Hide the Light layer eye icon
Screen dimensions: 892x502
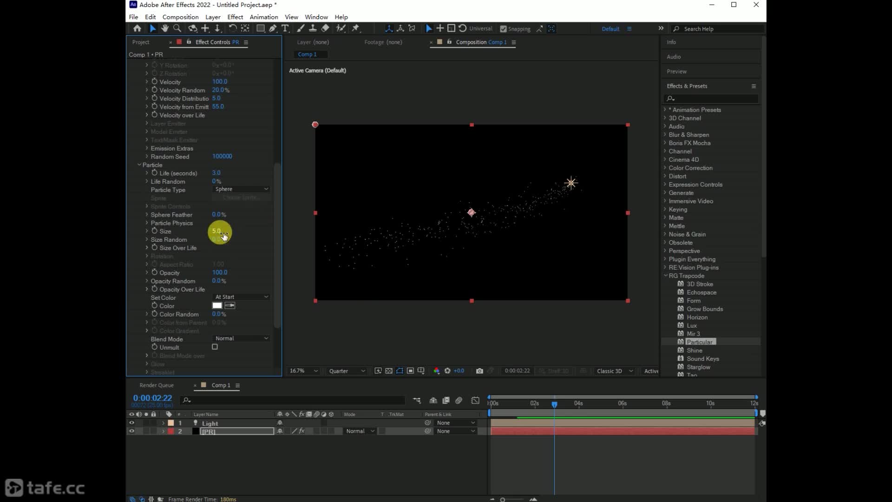pos(131,423)
